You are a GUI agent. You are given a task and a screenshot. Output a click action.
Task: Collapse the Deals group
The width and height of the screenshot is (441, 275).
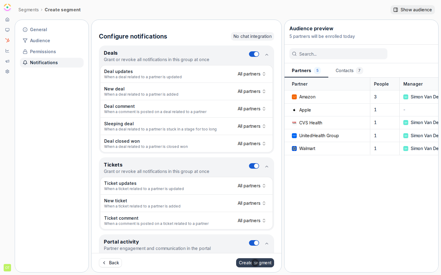(x=267, y=55)
